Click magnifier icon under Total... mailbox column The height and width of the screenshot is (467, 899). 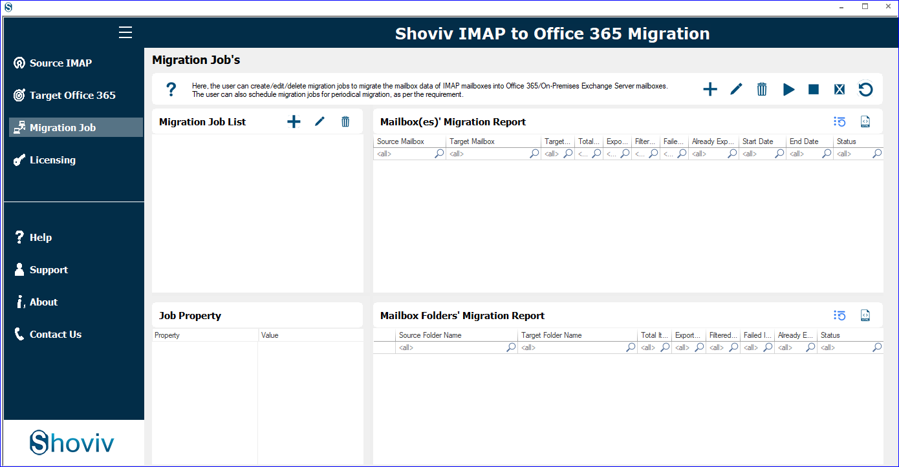pos(597,154)
